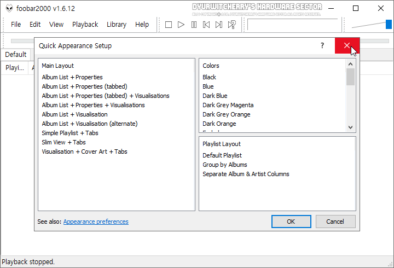Choose Dark Grey Orange color scheme
This screenshot has width=394, height=268.
coord(227,114)
